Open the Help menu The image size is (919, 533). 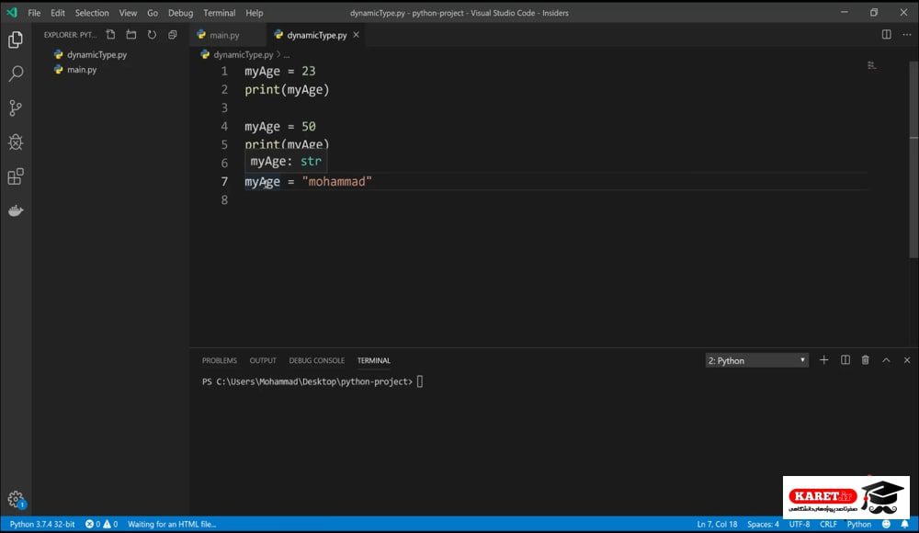pos(255,13)
